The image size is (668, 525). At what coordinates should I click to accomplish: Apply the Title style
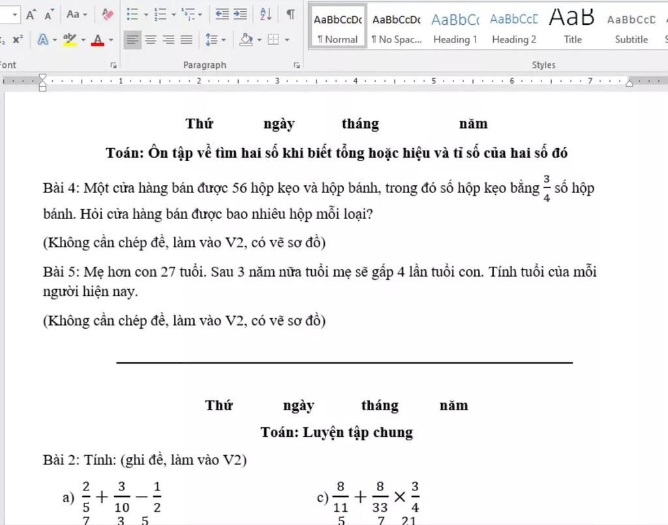(x=572, y=27)
